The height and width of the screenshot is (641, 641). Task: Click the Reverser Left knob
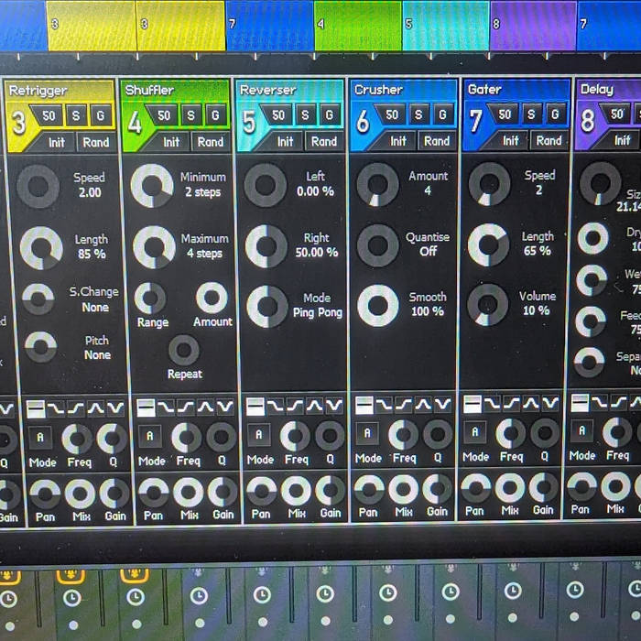point(265,184)
